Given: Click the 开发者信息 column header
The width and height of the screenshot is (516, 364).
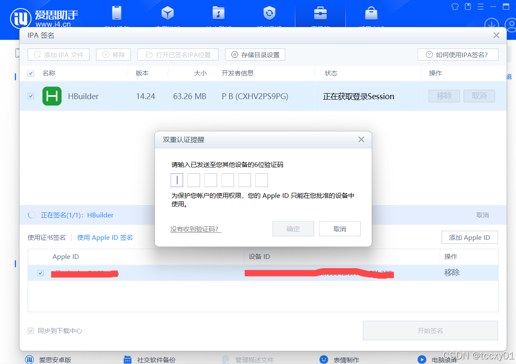Looking at the screenshot, I should click(238, 73).
